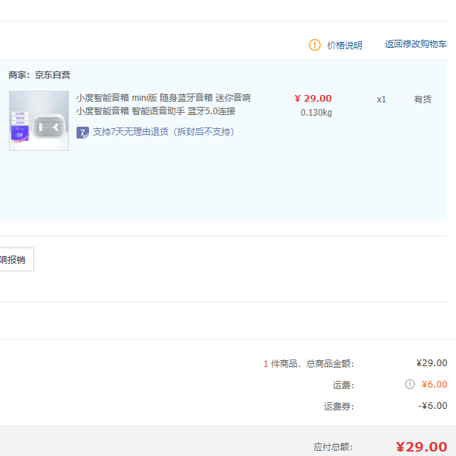This screenshot has height=456, width=456.
Task: Click the 有货 stock status label
Action: click(422, 99)
